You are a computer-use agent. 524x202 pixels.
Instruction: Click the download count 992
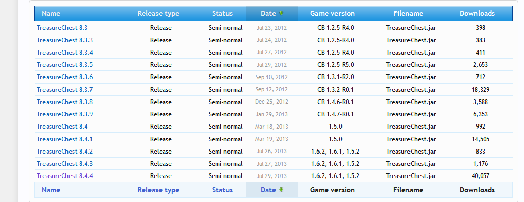tap(481, 127)
